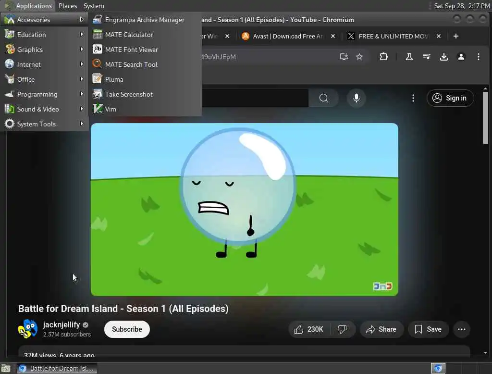Open the media controls icon
This screenshot has height=374, width=492.
click(x=427, y=57)
